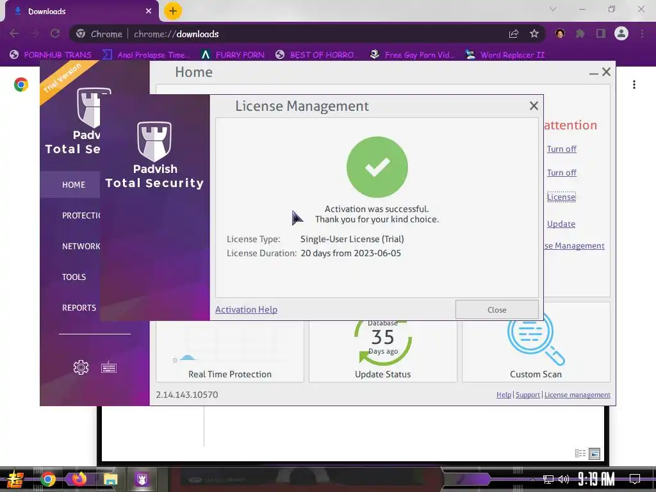
Task: Click License management link in Padvish footer
Action: coord(577,395)
